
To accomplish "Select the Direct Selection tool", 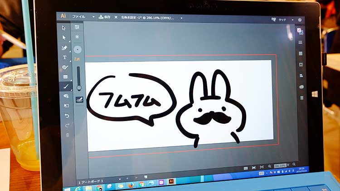I will pos(64,37).
